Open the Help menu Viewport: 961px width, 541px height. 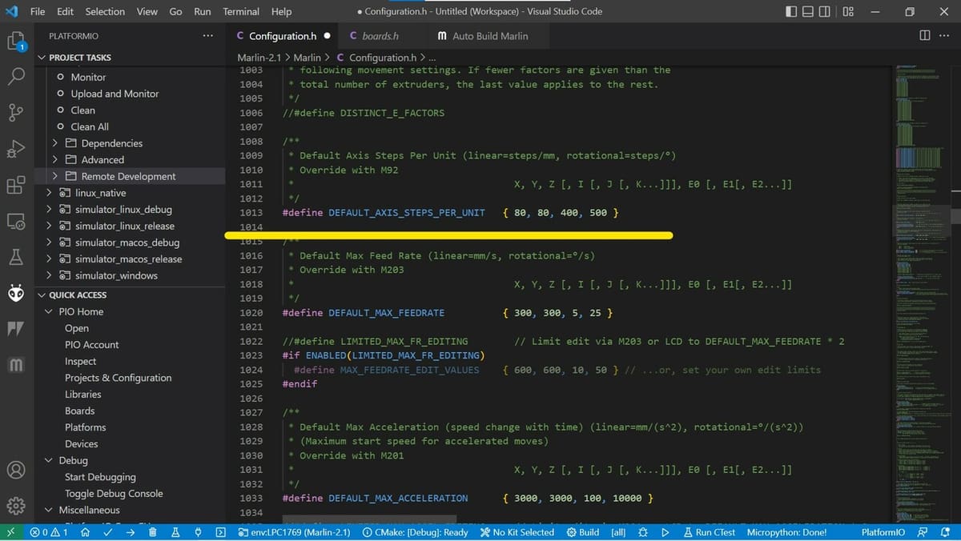pos(281,12)
